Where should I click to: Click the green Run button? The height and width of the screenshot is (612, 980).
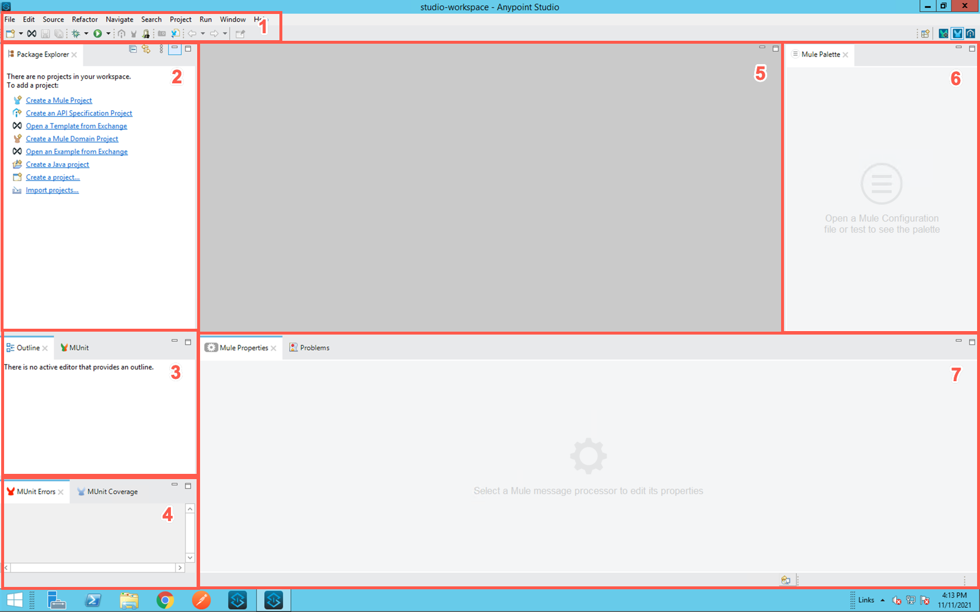pyautogui.click(x=98, y=34)
